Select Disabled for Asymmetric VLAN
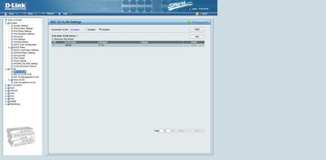 tap(100, 30)
